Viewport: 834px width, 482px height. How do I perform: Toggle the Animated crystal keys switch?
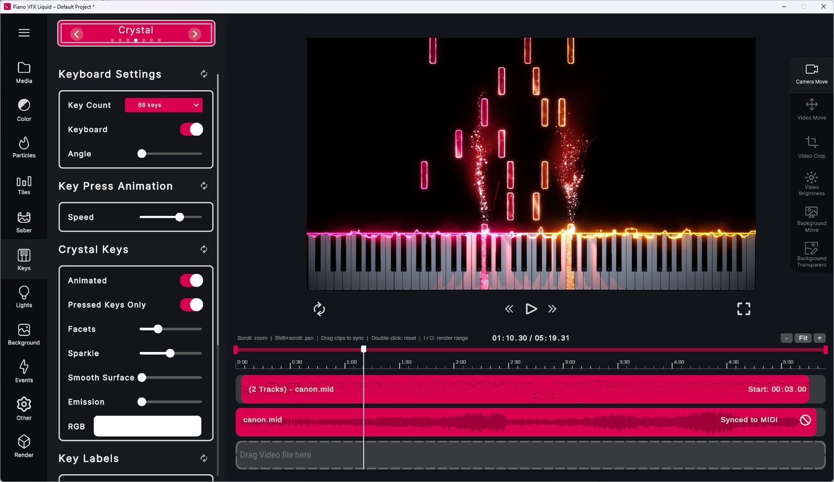tap(191, 281)
